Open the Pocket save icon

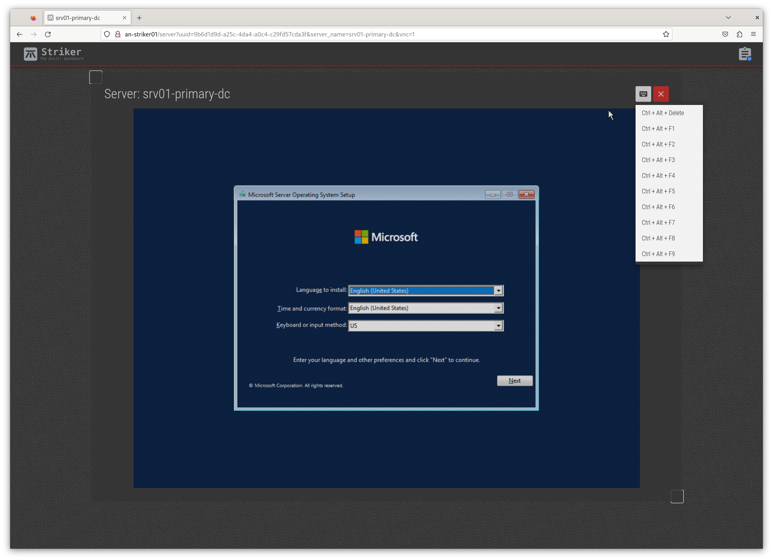pyautogui.click(x=725, y=34)
